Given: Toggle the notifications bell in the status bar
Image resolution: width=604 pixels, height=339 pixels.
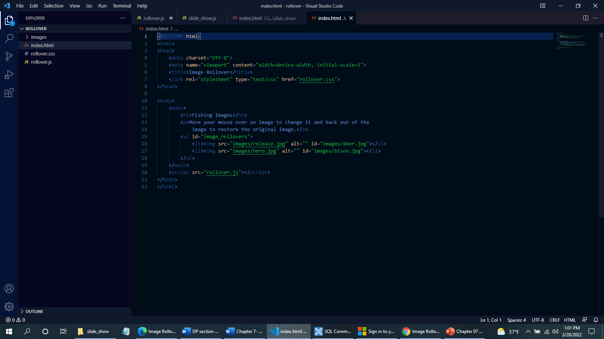Looking at the screenshot, I should pos(596,320).
